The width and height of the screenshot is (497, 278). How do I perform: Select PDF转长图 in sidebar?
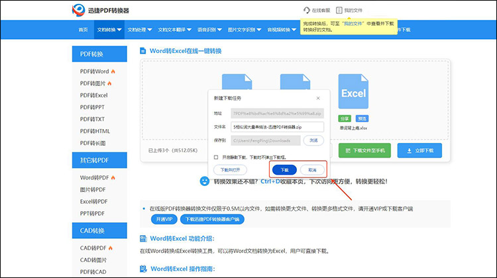point(93,143)
